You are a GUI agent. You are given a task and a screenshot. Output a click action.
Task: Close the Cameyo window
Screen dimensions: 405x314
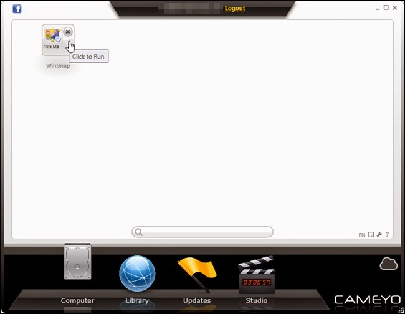click(394, 7)
